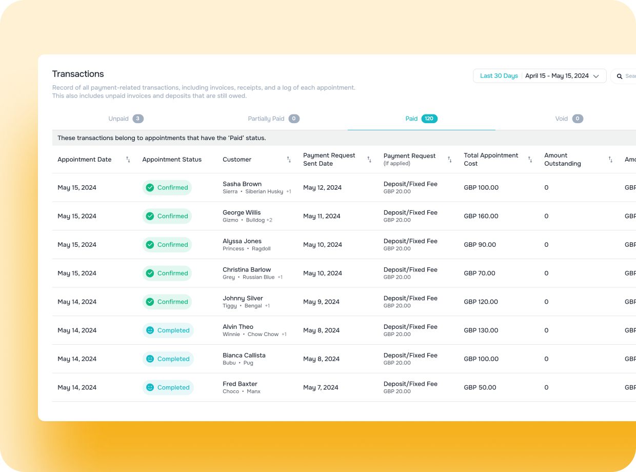Select the Paid tab
636x472 pixels.
[421, 119]
